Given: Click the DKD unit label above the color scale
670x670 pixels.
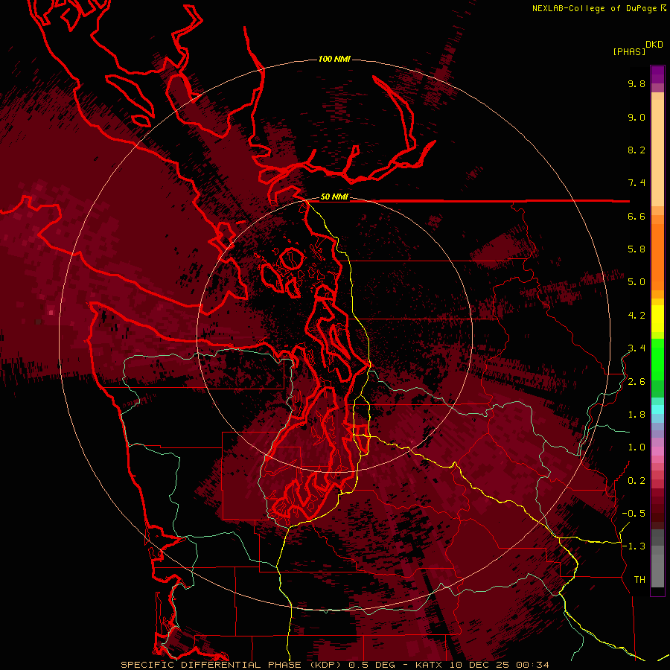Looking at the screenshot, I should tap(654, 45).
